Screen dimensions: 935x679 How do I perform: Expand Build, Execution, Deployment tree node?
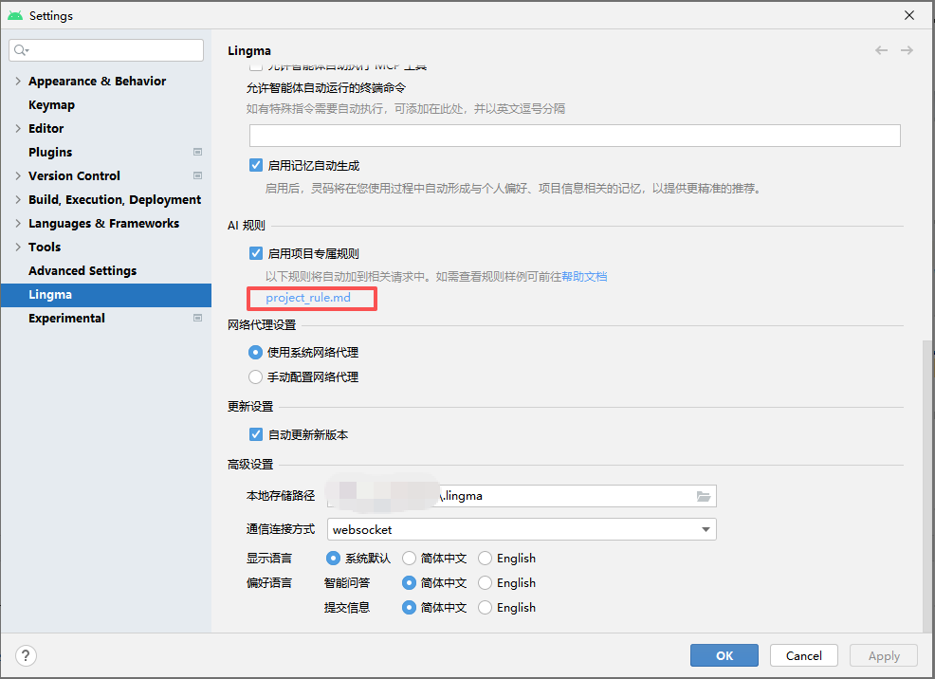pyautogui.click(x=18, y=200)
